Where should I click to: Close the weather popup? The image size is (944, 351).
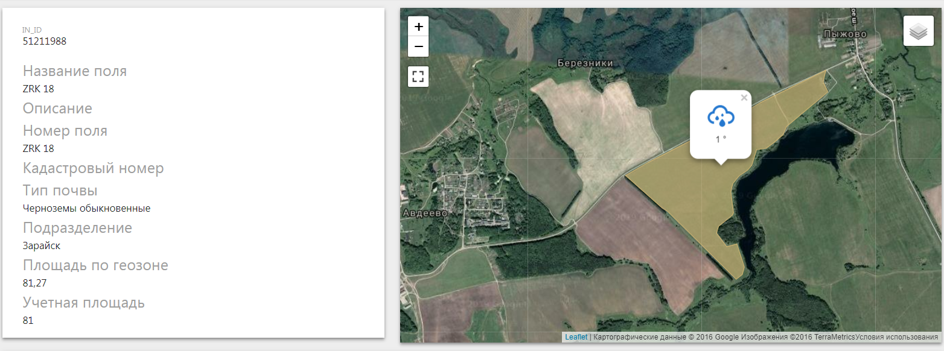744,98
